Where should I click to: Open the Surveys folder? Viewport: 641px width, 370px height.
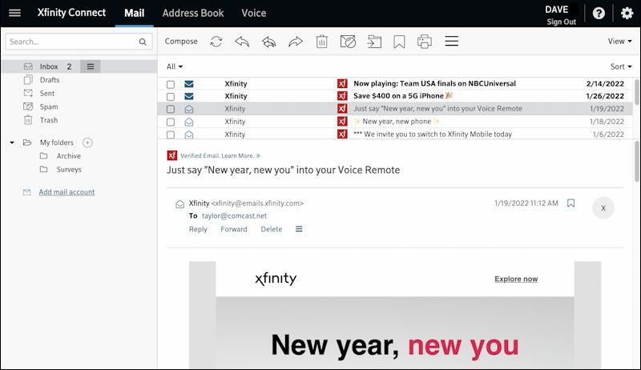click(69, 170)
